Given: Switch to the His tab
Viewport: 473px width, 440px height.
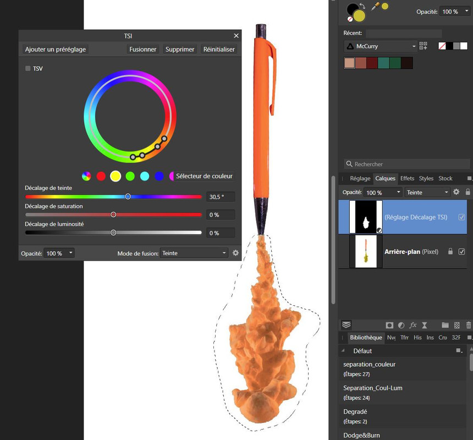Looking at the screenshot, I should 417,338.
